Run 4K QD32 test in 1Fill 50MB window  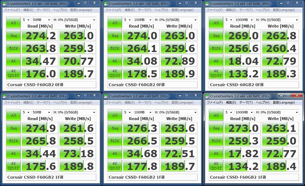point(13,166)
